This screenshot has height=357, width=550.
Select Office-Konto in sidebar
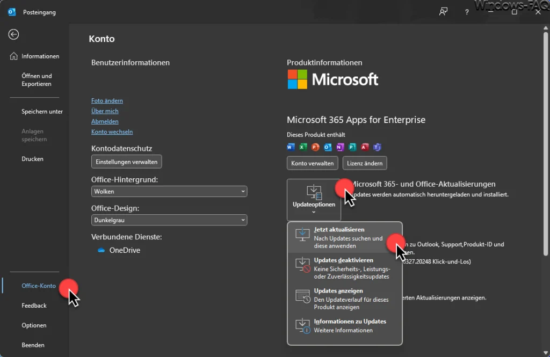point(39,286)
